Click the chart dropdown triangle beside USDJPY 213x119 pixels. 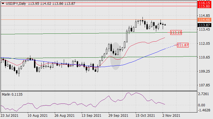coord(3,4)
